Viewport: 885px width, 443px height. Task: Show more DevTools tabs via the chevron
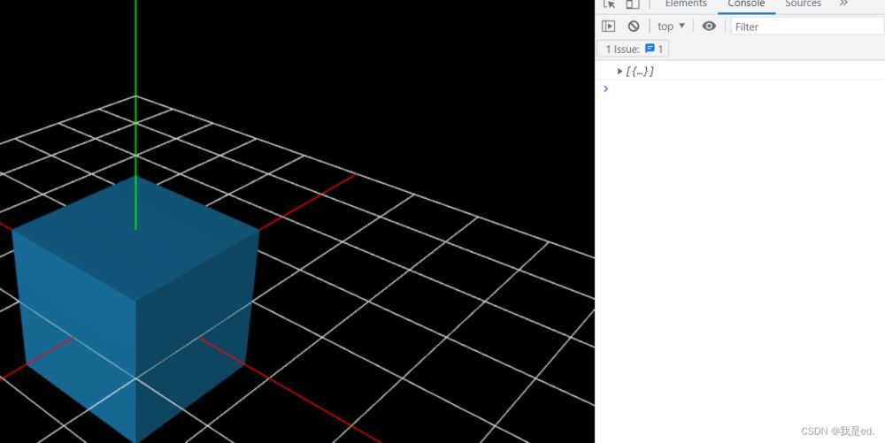pyautogui.click(x=843, y=4)
